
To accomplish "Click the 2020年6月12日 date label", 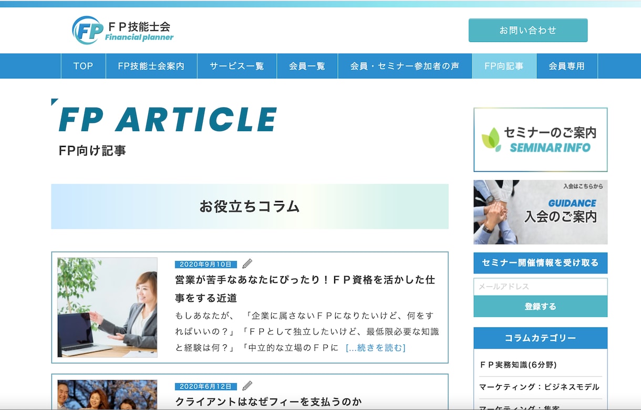I will click(205, 386).
